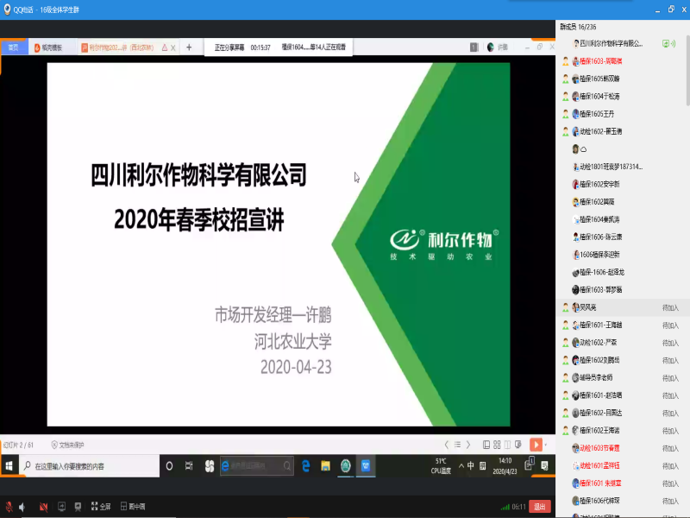Image resolution: width=690 pixels, height=518 pixels.
Task: Click the warning triangle on presentation tab
Action: click(x=165, y=47)
